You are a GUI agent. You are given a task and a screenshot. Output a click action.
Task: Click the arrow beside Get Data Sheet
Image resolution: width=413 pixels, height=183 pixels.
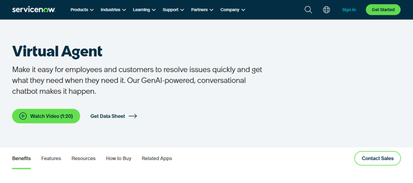(x=133, y=116)
